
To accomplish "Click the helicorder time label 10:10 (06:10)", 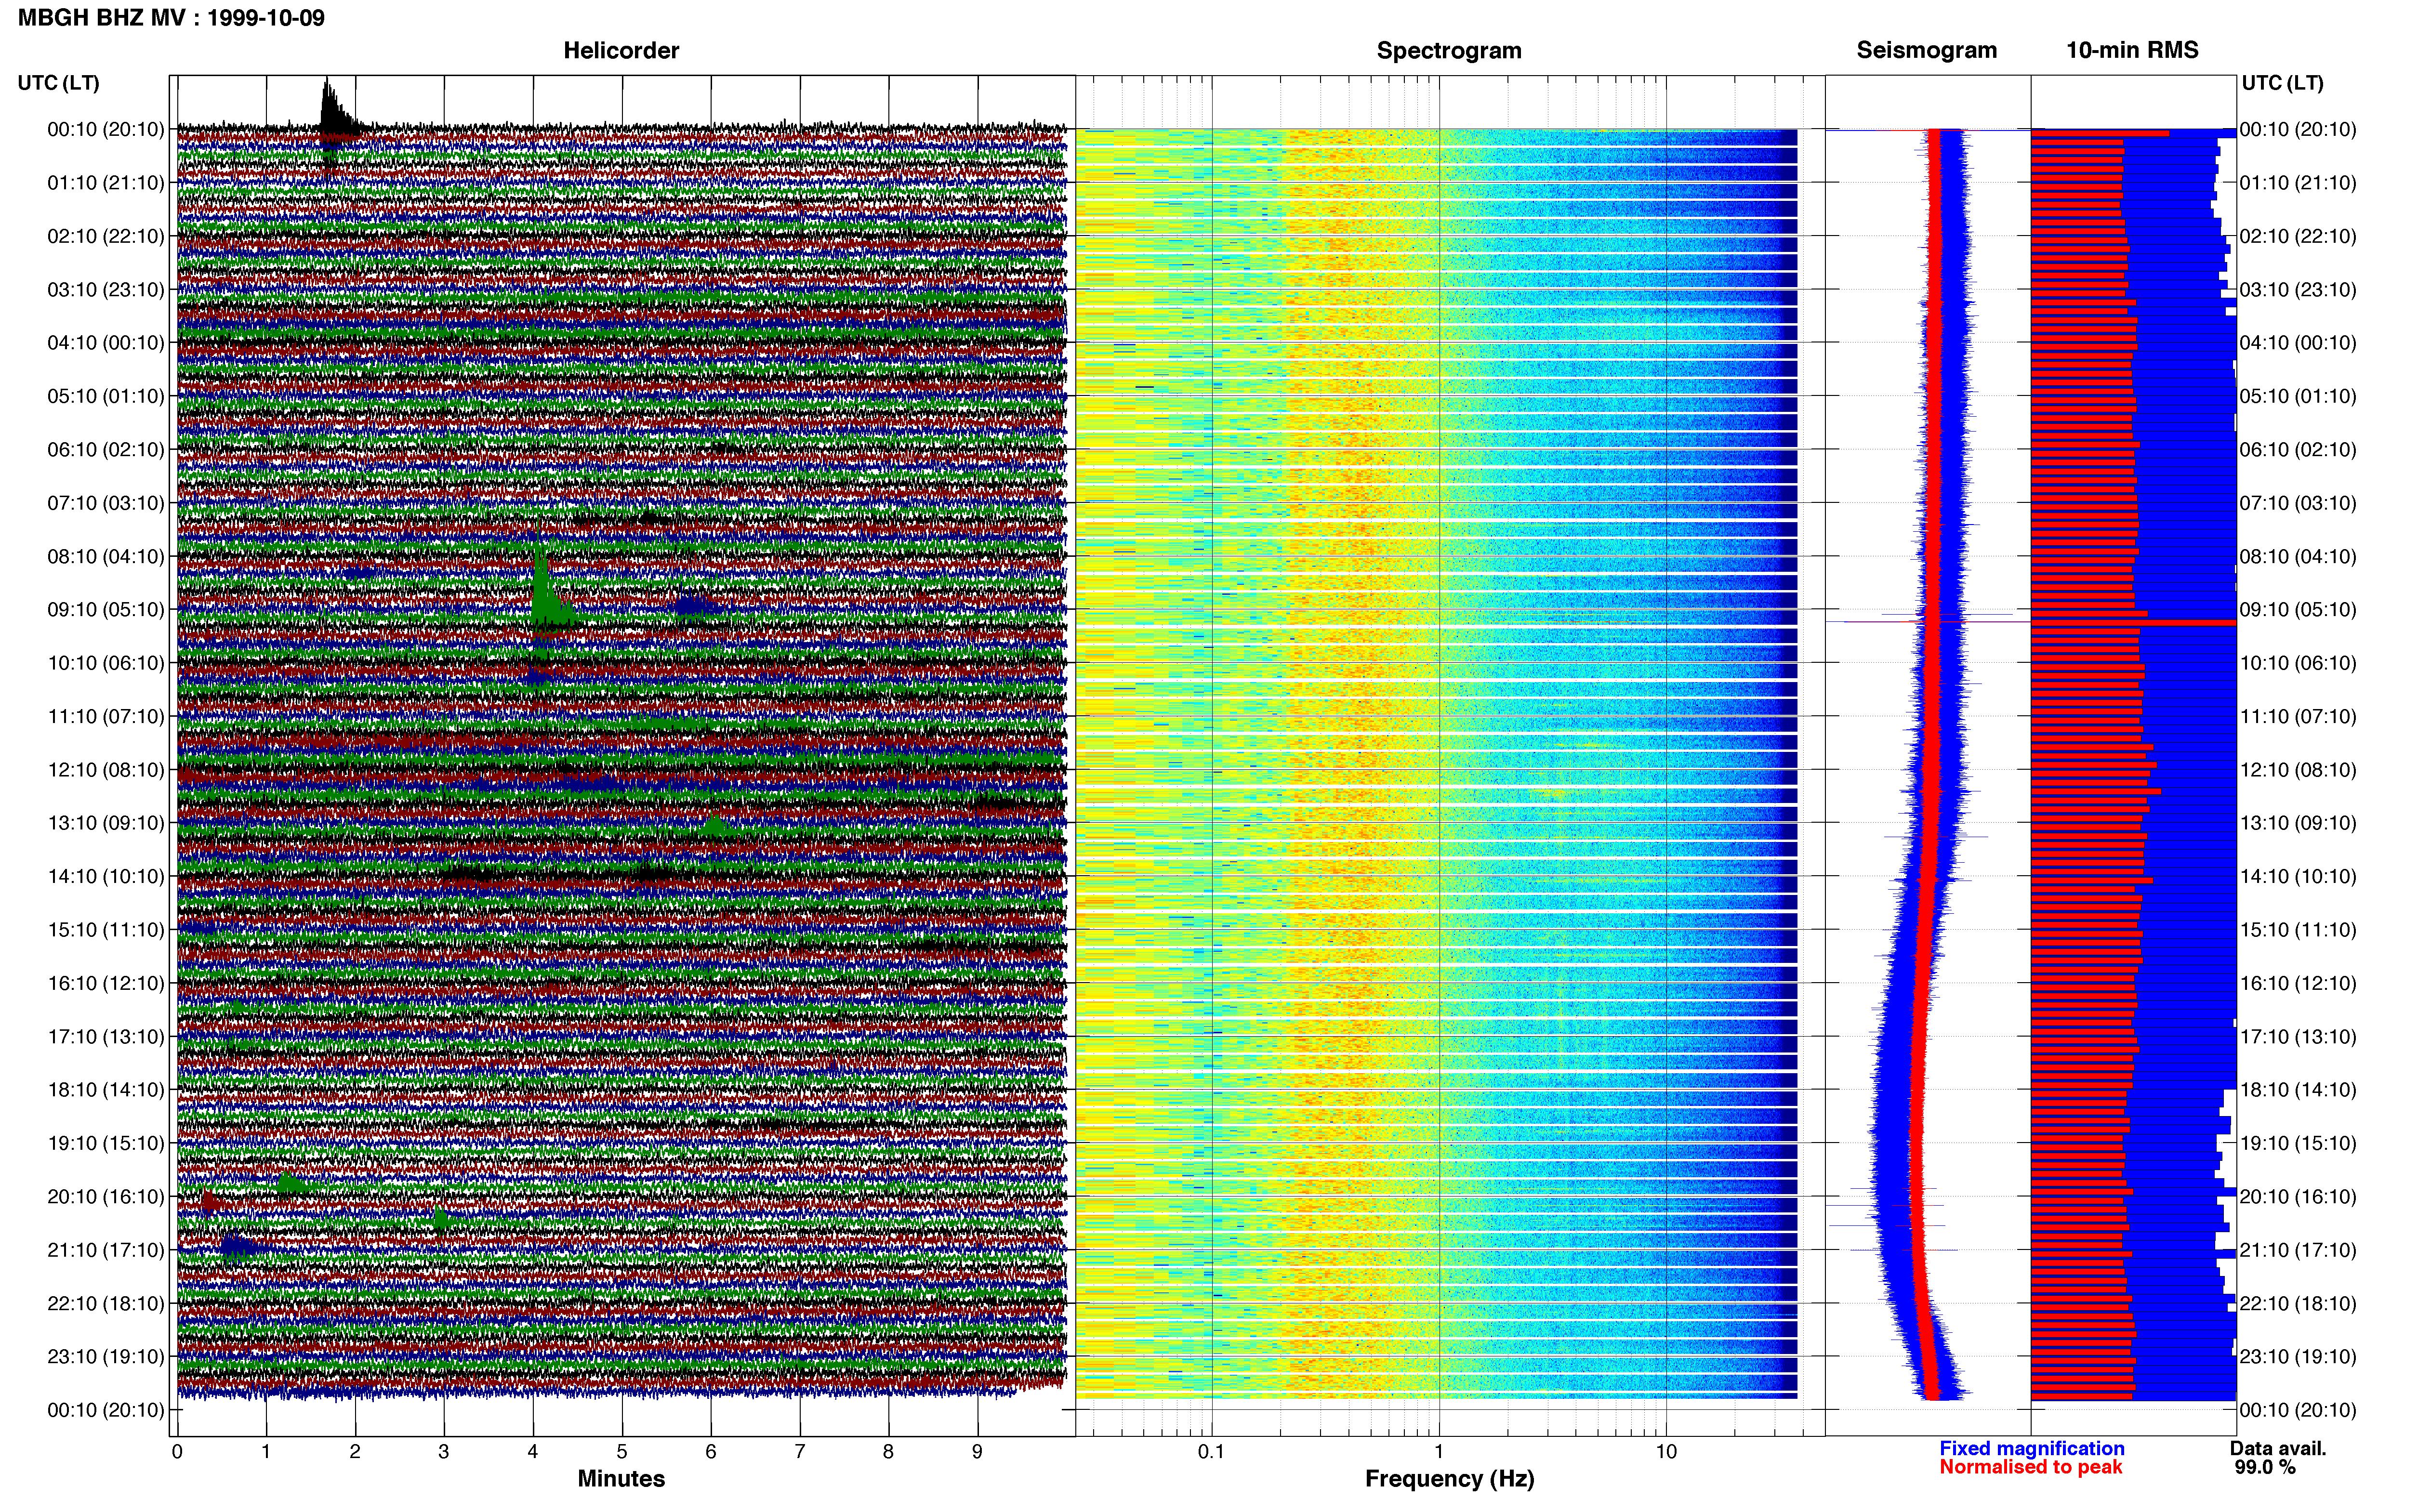I will (106, 663).
